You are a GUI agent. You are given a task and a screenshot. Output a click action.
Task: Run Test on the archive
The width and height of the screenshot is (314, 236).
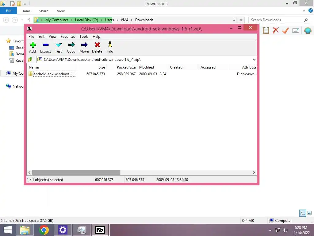tap(58, 47)
